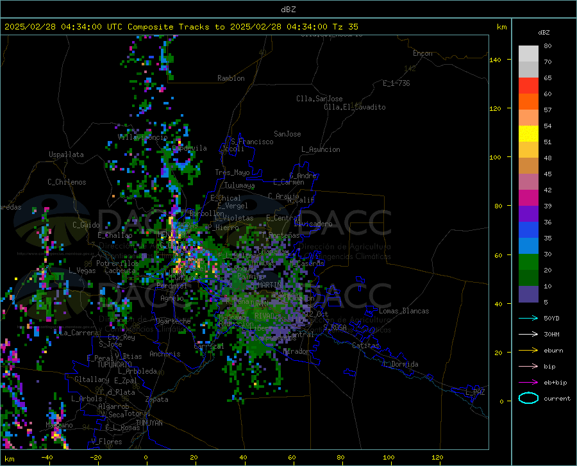Screen dimensions: 577x466
Task: Click the V_Flores map label
Action: click(106, 442)
